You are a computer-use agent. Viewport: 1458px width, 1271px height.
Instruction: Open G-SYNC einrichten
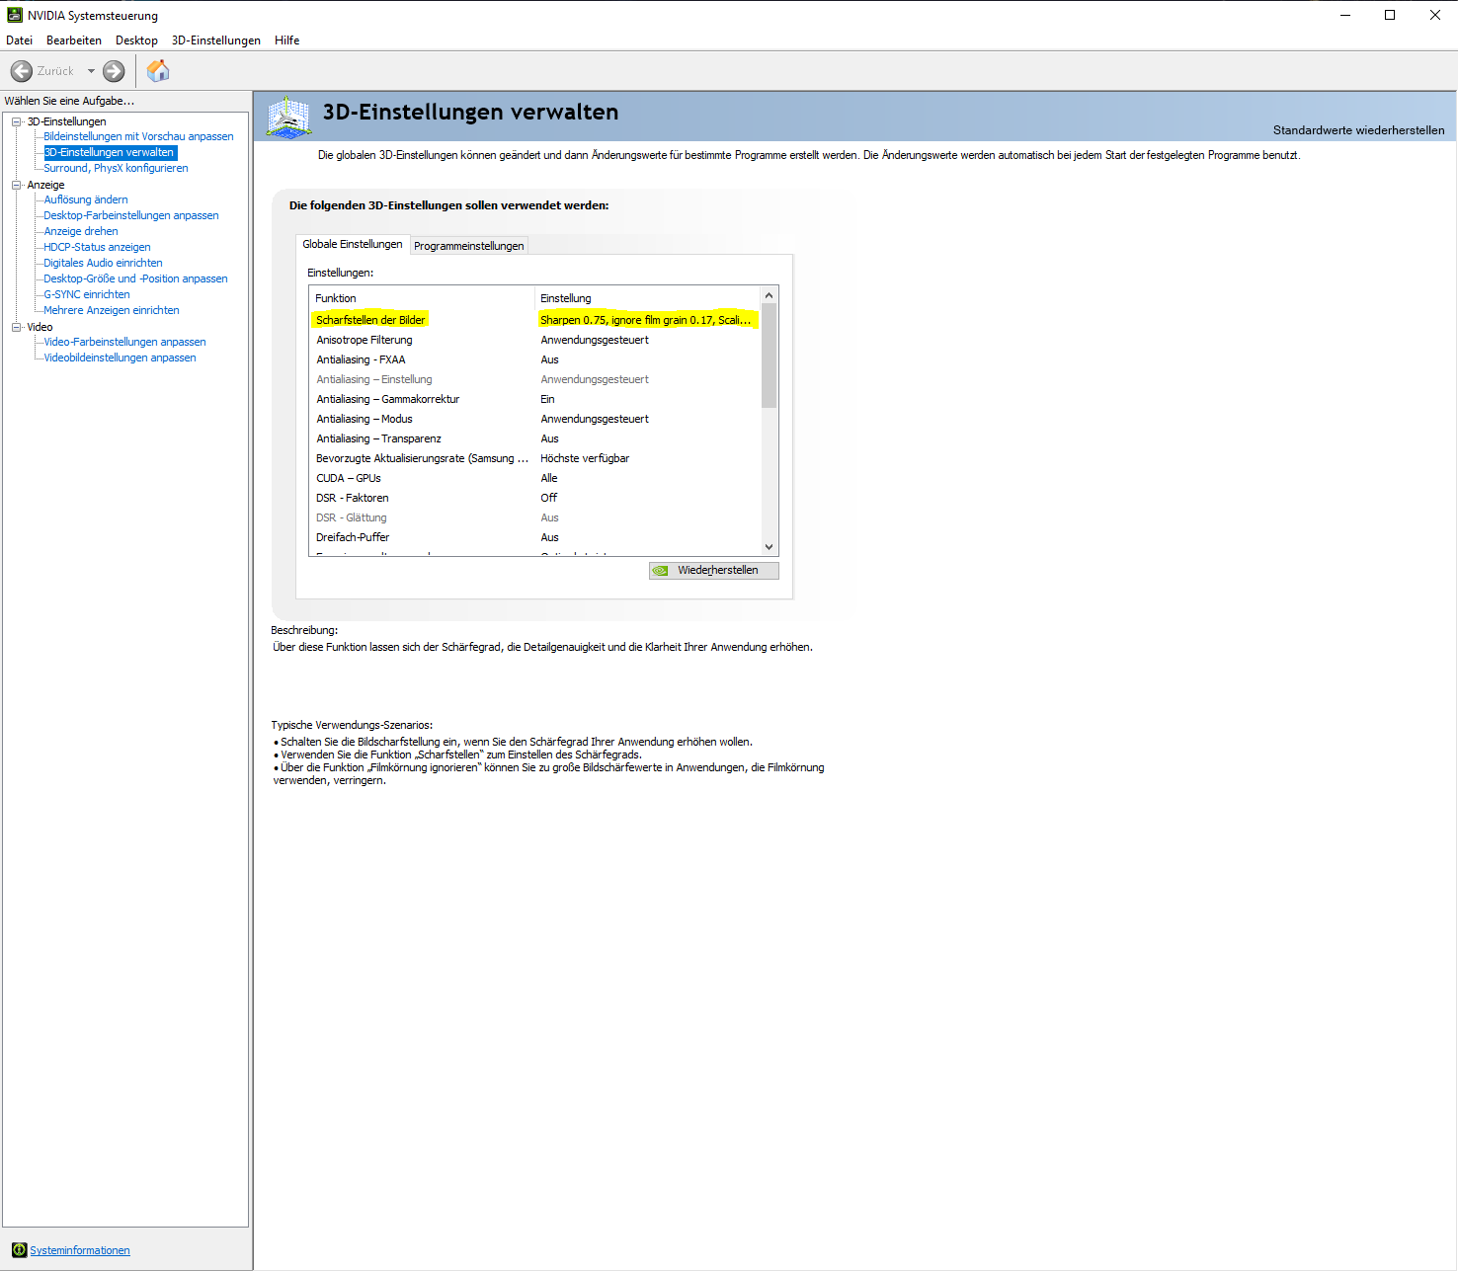[87, 294]
